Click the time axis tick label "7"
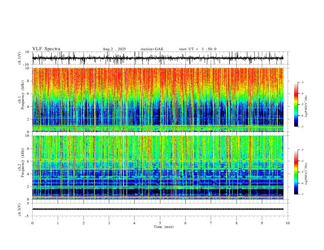The width and height of the screenshot is (324, 250). click(x=211, y=223)
